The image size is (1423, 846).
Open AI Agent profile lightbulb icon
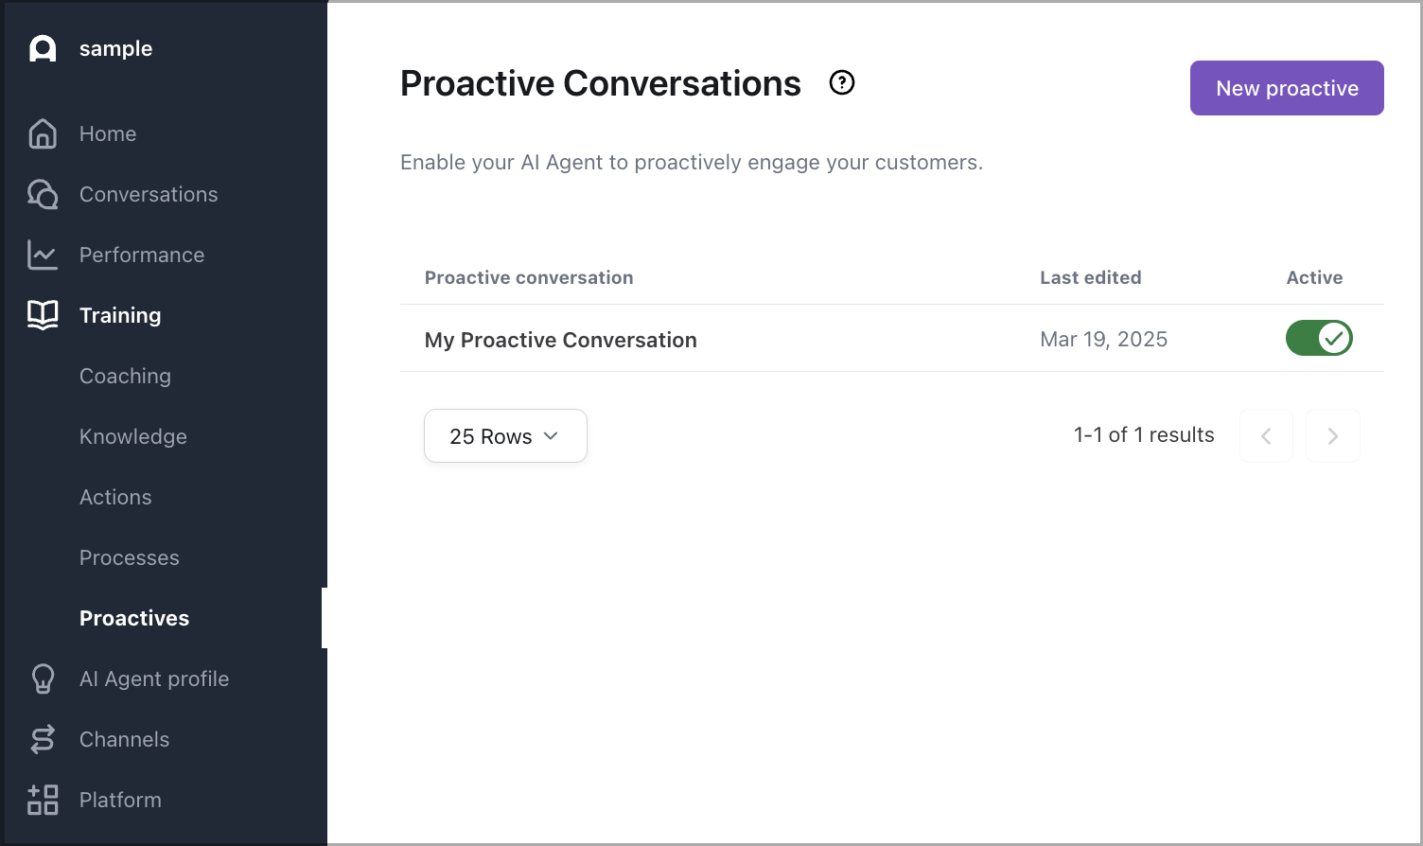coord(43,679)
